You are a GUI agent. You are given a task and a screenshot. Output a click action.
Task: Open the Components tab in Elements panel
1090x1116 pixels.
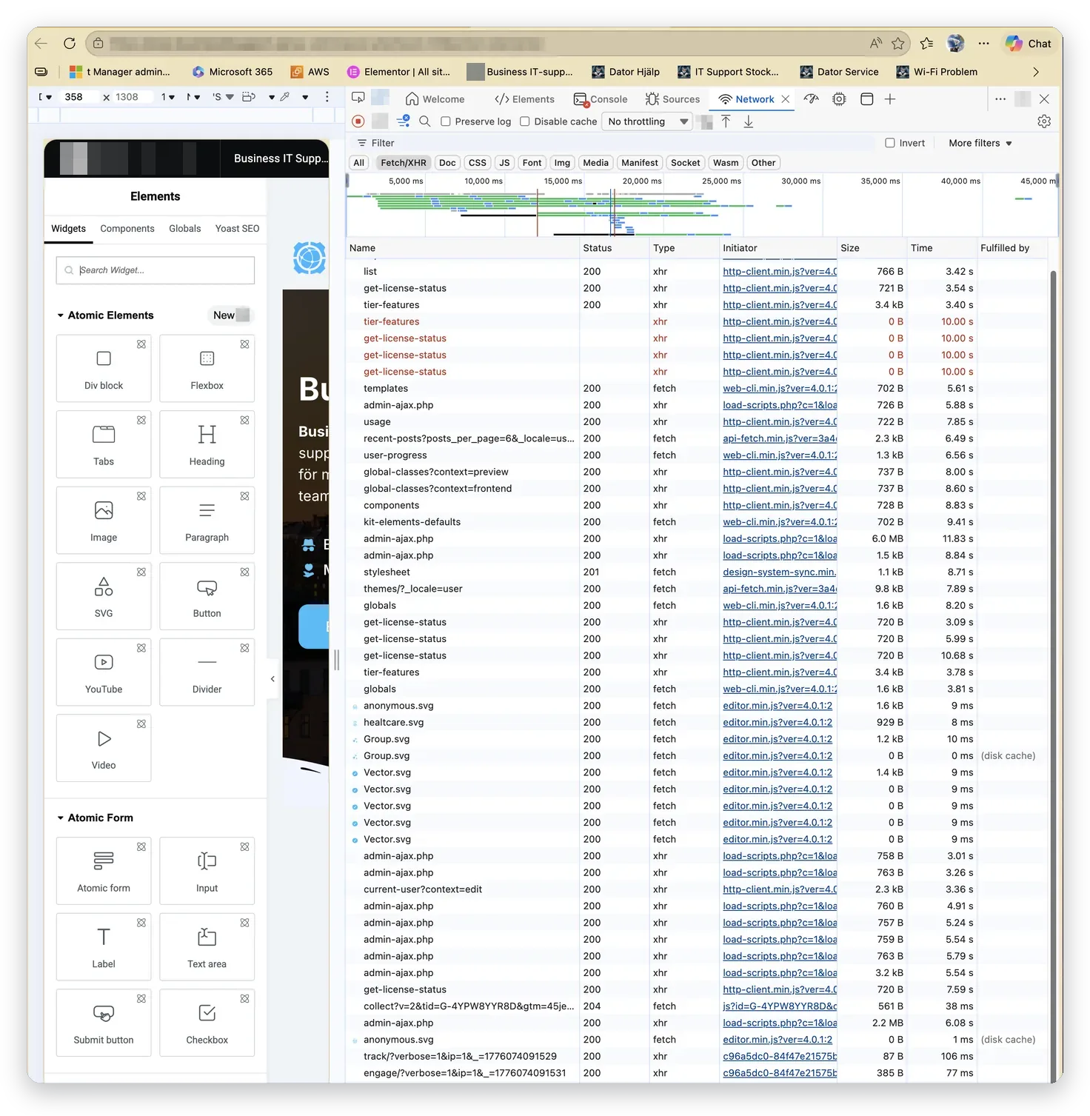point(127,229)
